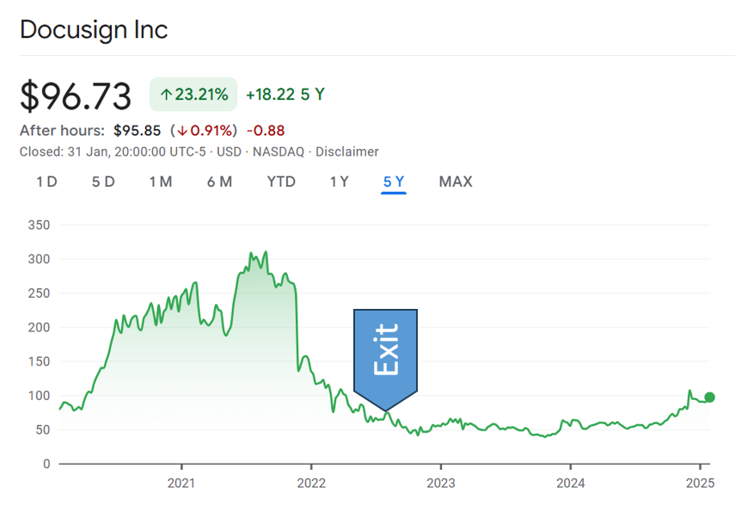Select the active 5 Y tab
The image size is (735, 518).
click(x=394, y=182)
